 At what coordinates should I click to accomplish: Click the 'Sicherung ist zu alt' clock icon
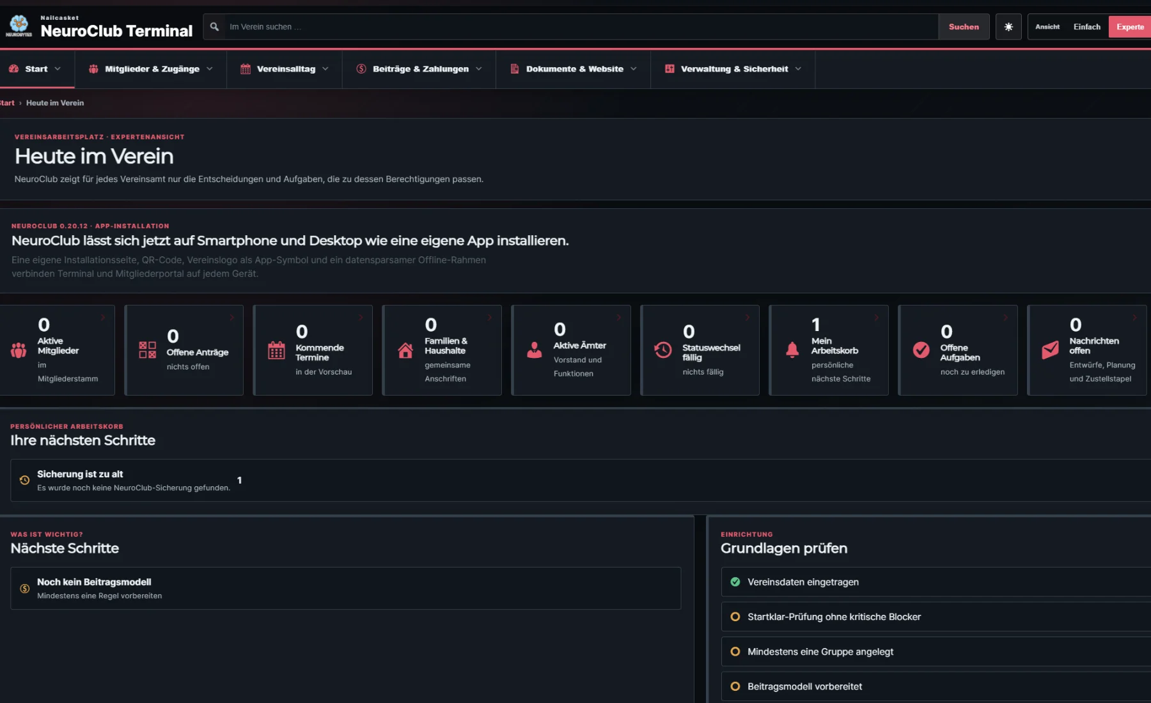[x=24, y=480]
